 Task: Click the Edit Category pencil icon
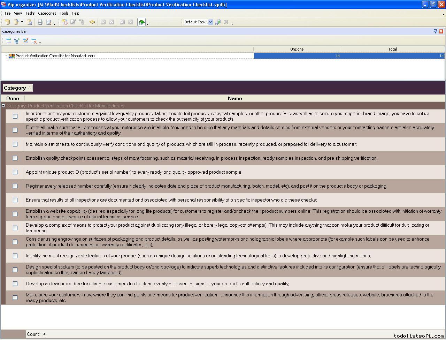tap(25, 41)
